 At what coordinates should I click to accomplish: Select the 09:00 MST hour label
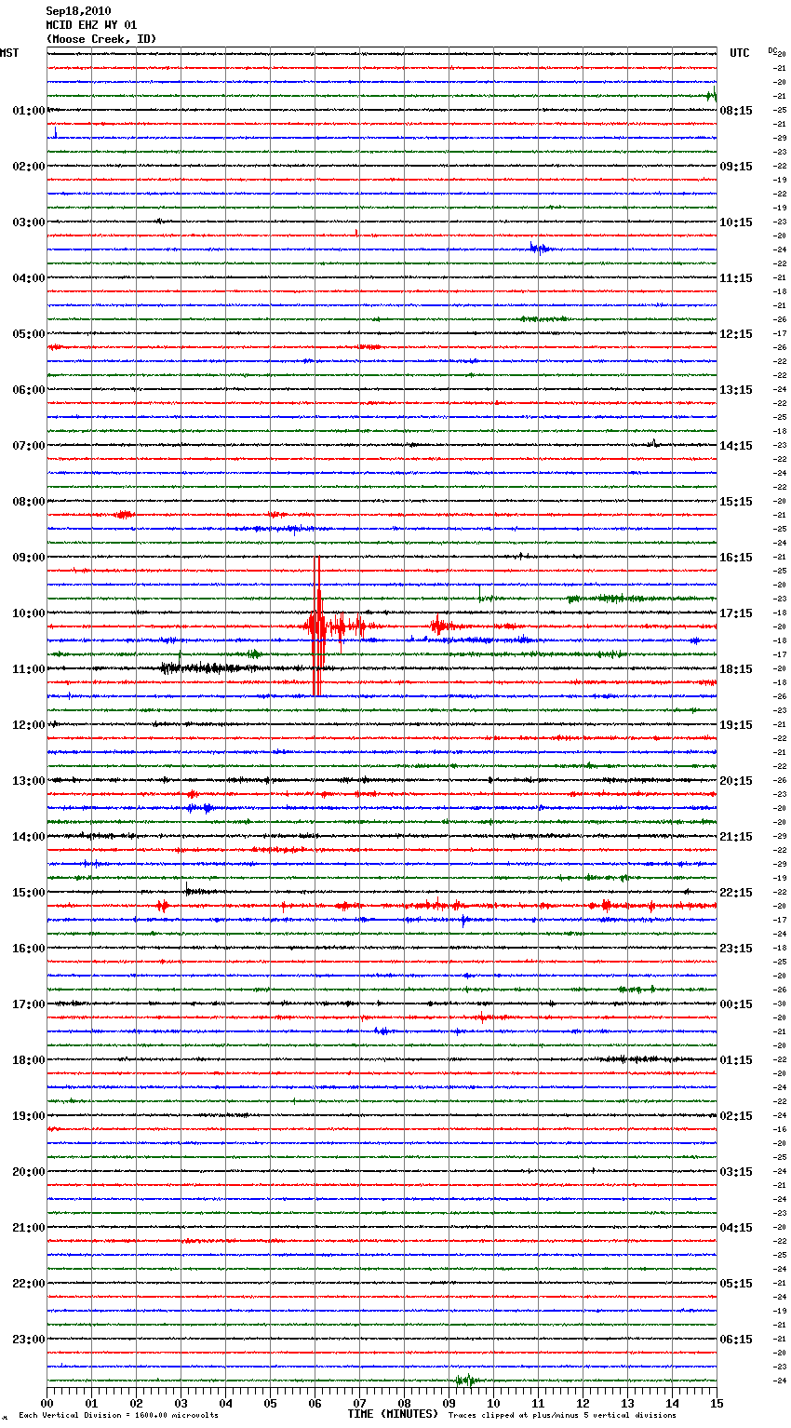point(28,558)
